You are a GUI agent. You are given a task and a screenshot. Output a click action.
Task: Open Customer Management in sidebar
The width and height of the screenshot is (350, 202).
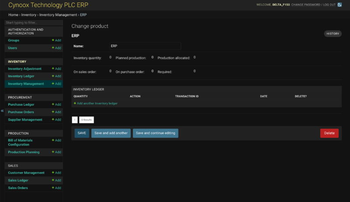26,173
